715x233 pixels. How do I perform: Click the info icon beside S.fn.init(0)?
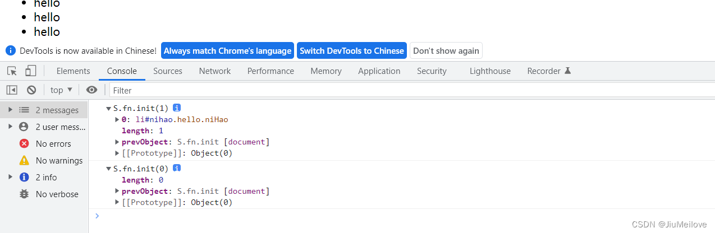click(177, 169)
